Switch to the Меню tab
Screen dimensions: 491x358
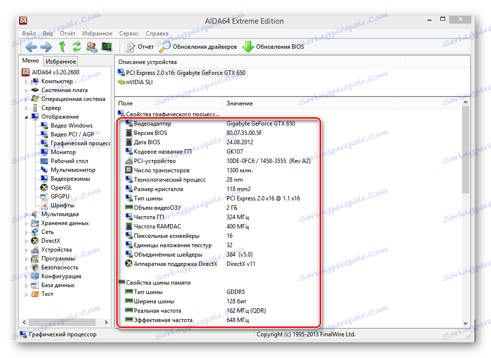(x=31, y=61)
